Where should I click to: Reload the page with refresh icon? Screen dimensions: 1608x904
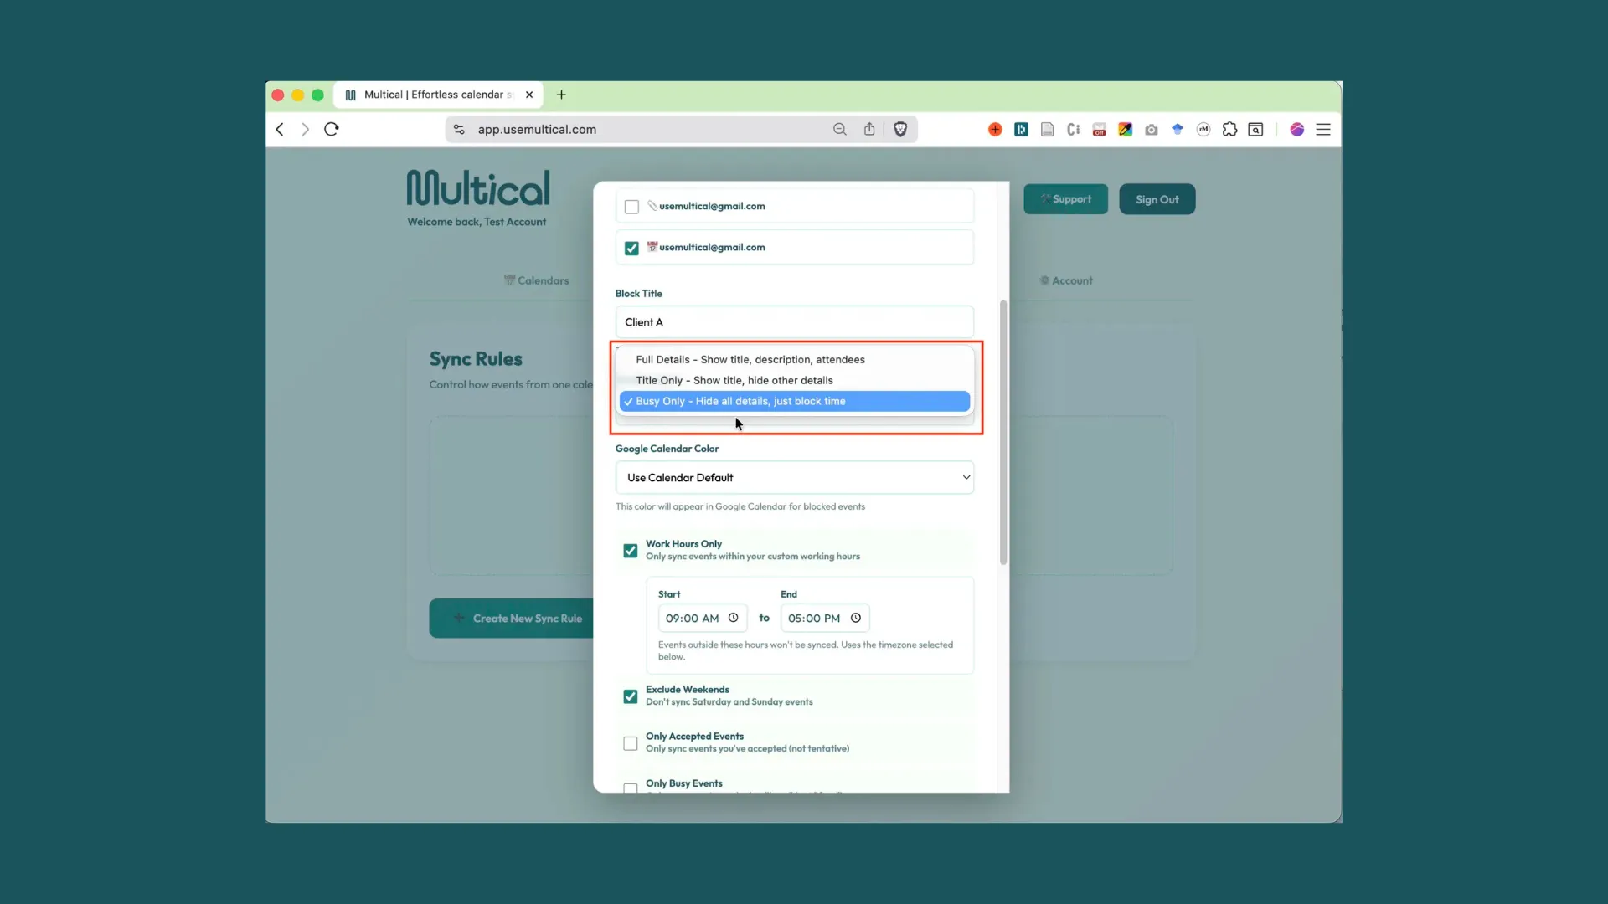[x=332, y=129]
